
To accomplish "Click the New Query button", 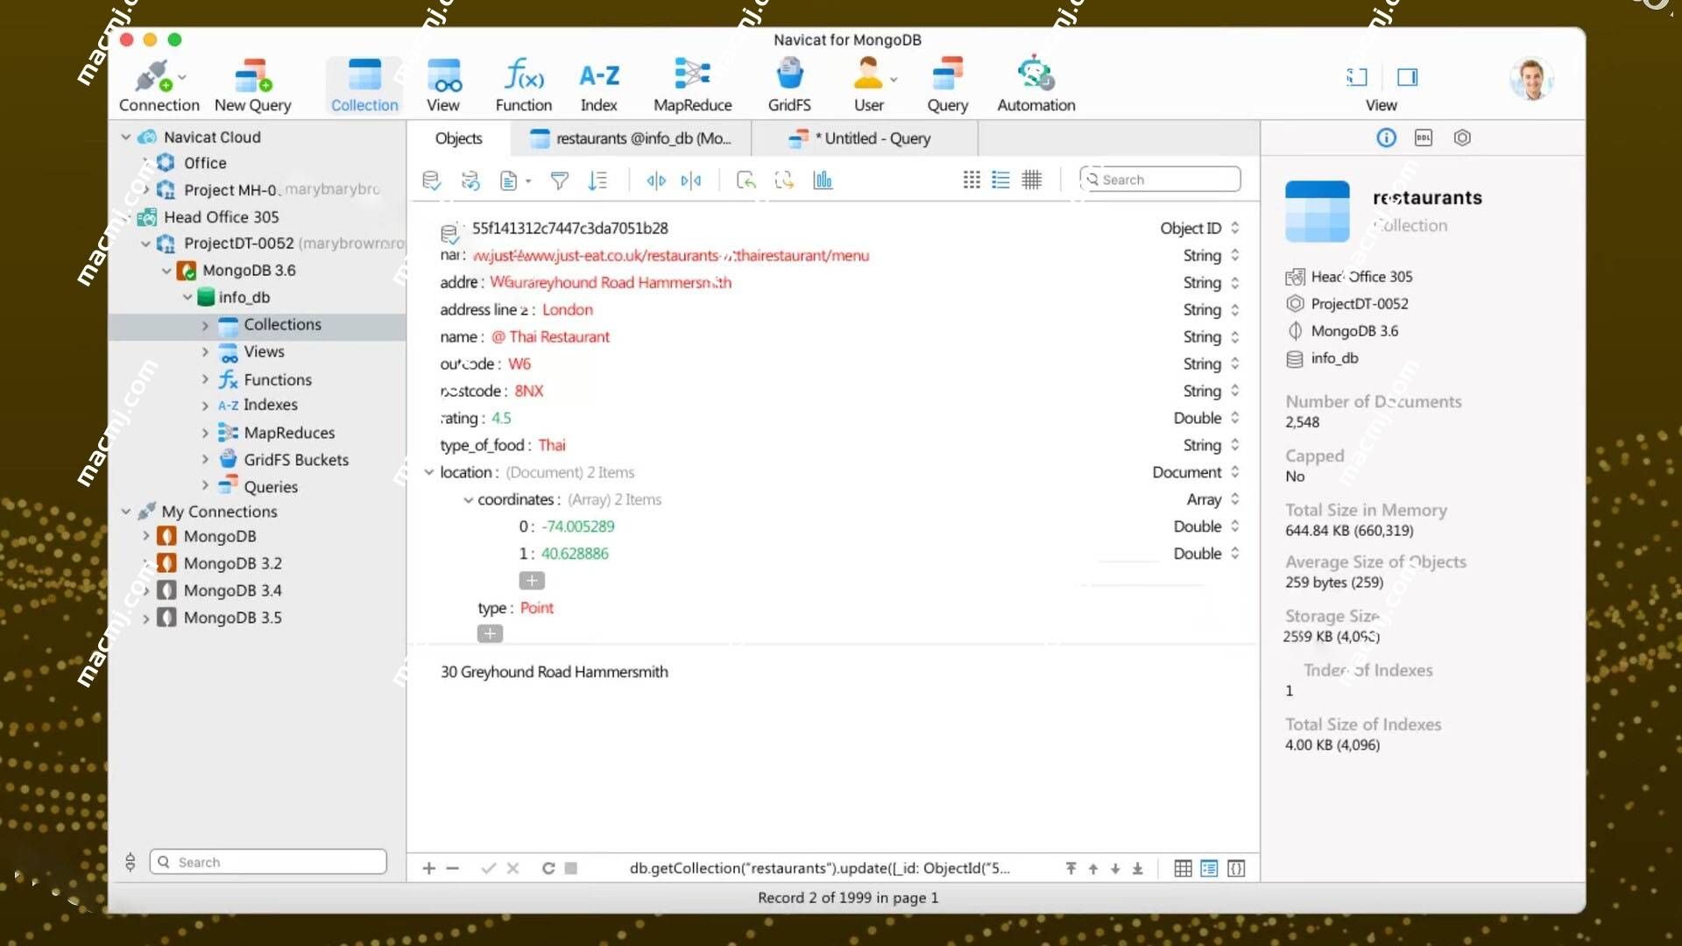I will click(253, 87).
